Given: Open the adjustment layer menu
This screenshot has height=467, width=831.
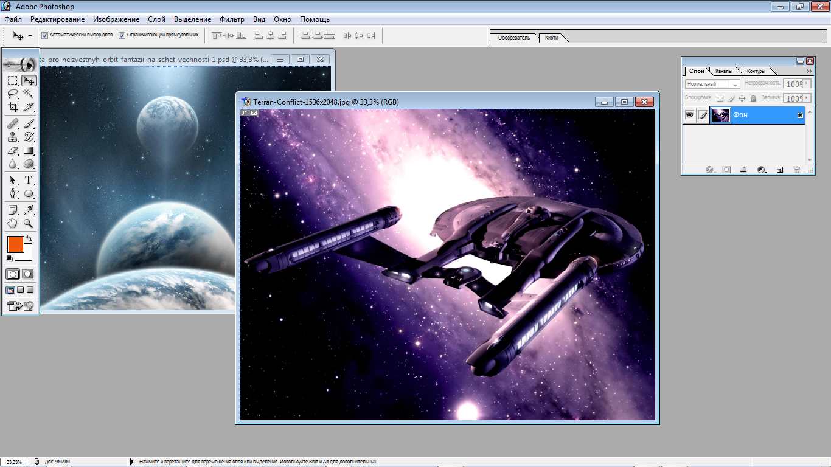Looking at the screenshot, I should pyautogui.click(x=761, y=170).
